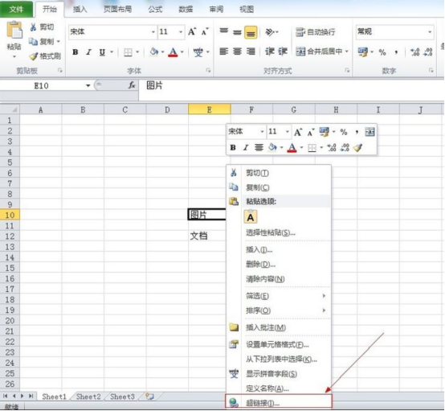Screen dimensions: 445x411
Task: Open the Sheet2 worksheet tab
Action: pos(88,397)
